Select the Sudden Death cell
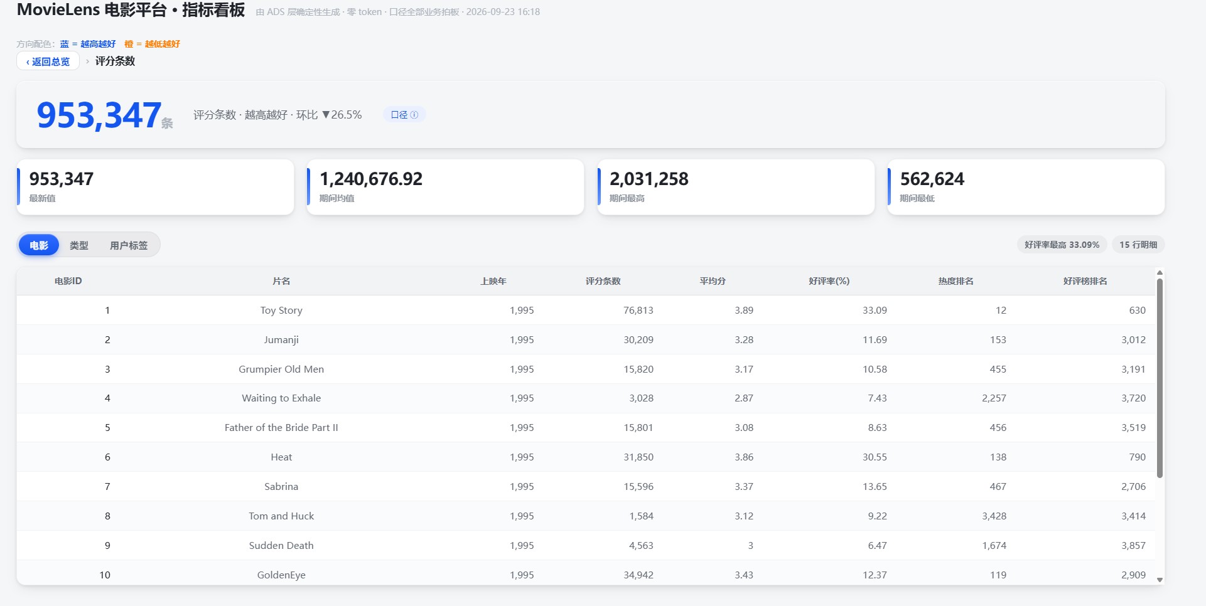 coord(281,546)
